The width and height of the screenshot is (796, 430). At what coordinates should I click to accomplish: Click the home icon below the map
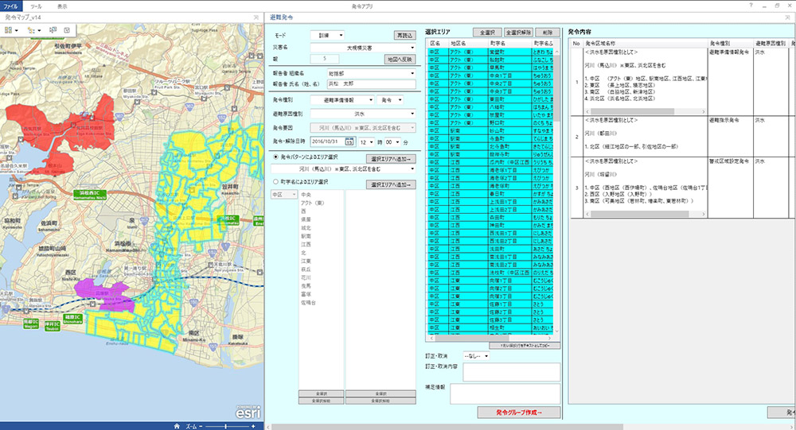coord(177,425)
